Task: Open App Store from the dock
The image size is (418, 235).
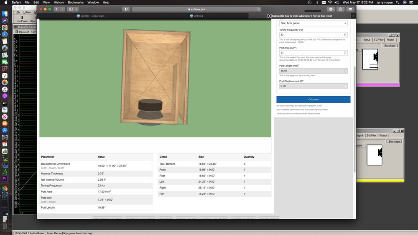Action: point(5,130)
